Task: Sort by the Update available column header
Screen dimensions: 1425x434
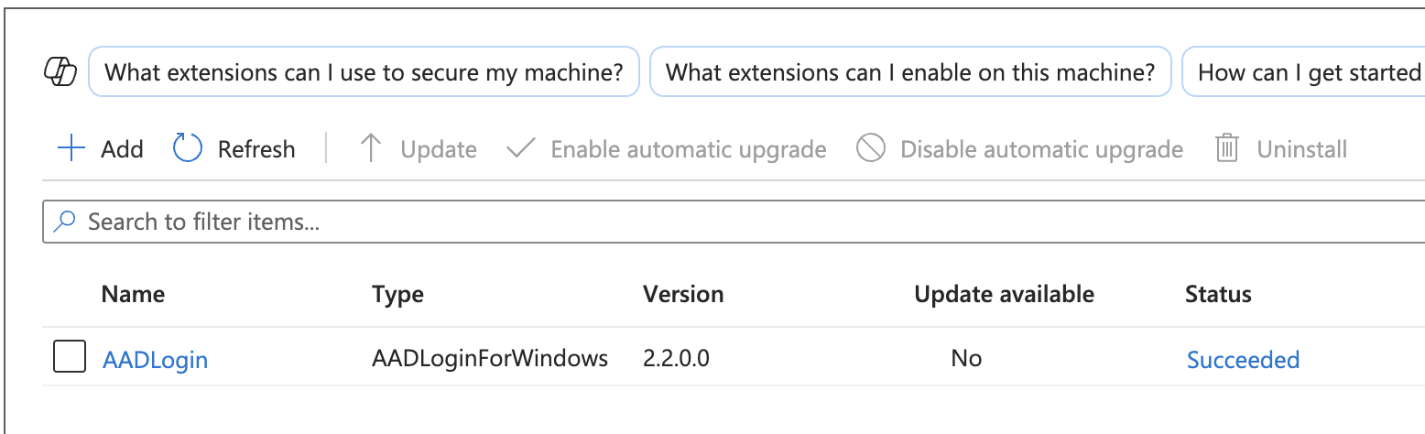Action: [x=1004, y=294]
